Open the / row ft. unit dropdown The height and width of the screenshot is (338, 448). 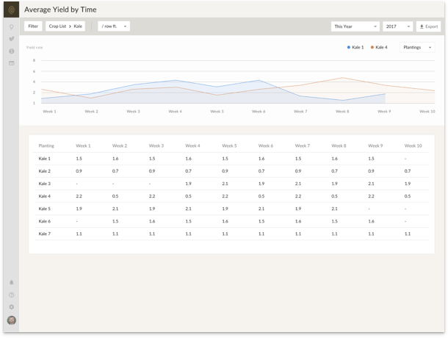(x=114, y=26)
